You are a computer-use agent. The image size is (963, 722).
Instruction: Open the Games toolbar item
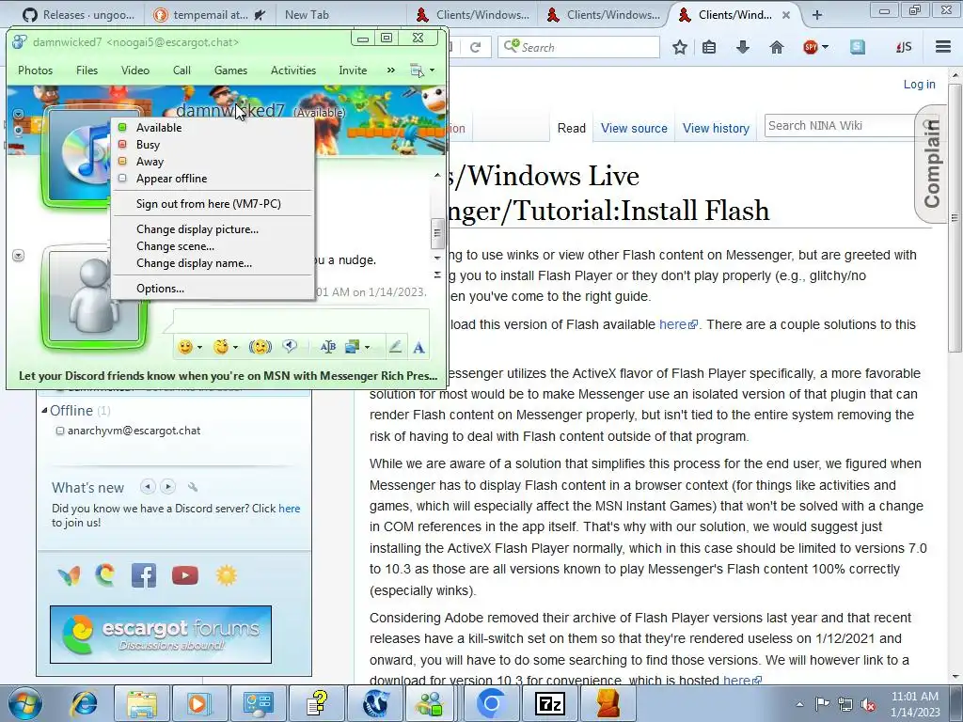(231, 71)
